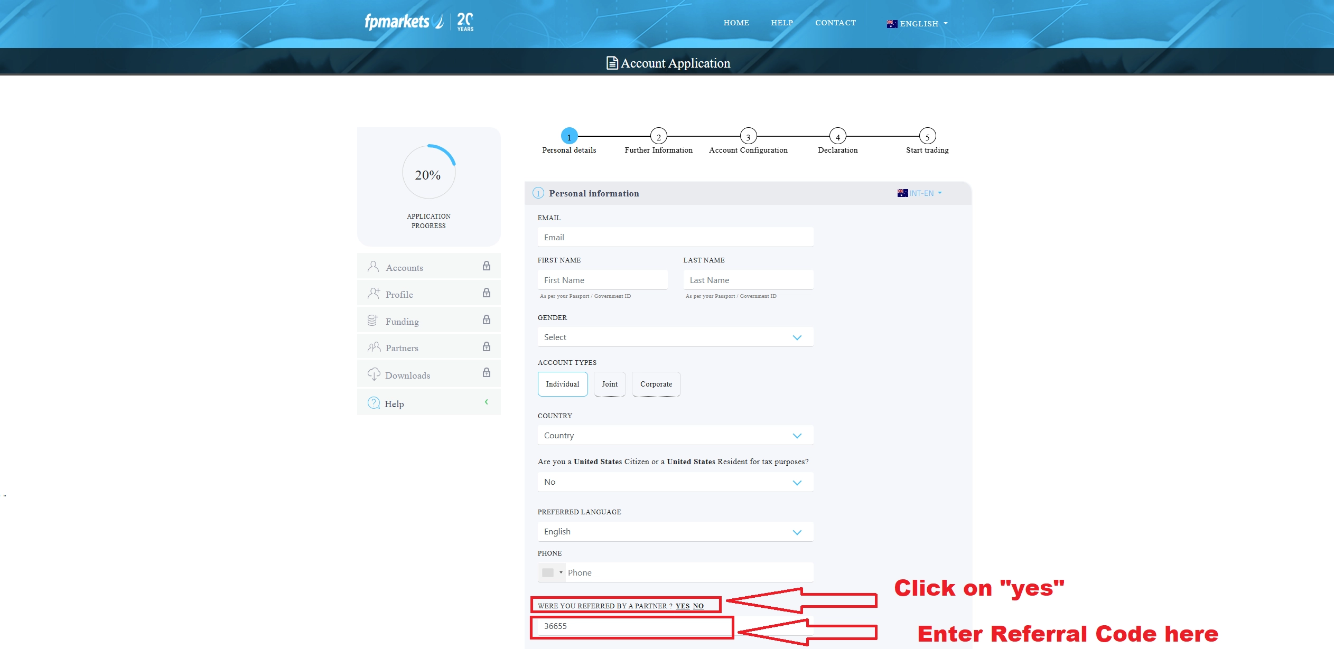Click the Profile add-user icon
The image size is (1334, 649).
374,294
